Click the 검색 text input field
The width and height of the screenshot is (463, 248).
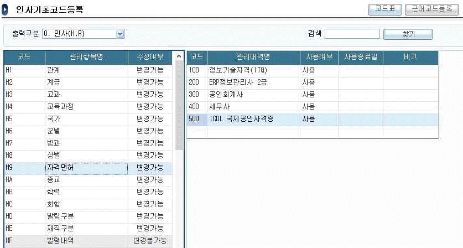(352, 34)
